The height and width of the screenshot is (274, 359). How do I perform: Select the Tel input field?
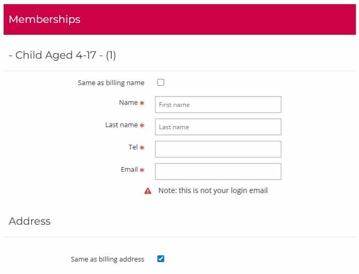(x=218, y=149)
